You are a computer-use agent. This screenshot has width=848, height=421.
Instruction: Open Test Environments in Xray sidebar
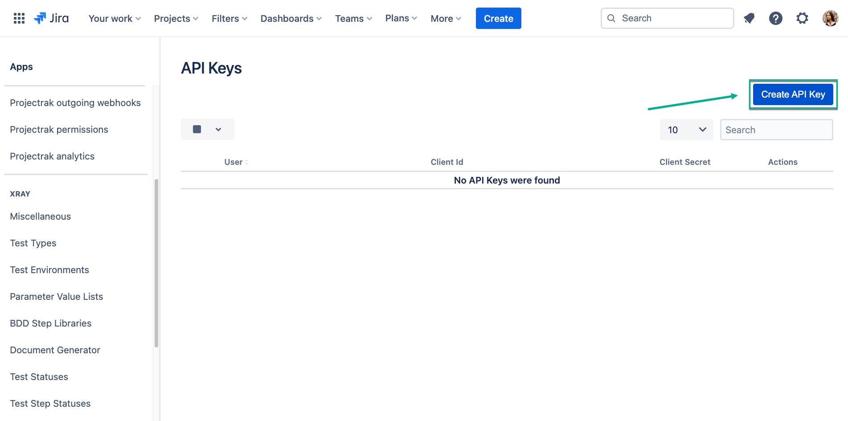pos(49,270)
